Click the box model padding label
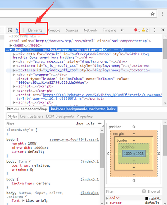Image resolution: width=167 pixels, height=205 pixels. point(127,147)
